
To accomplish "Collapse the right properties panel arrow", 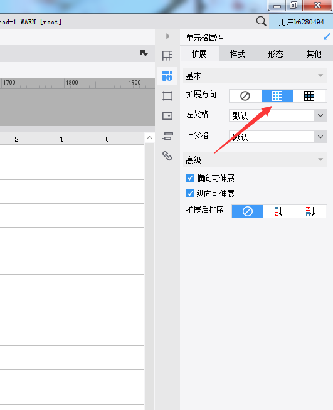I will point(167,36).
